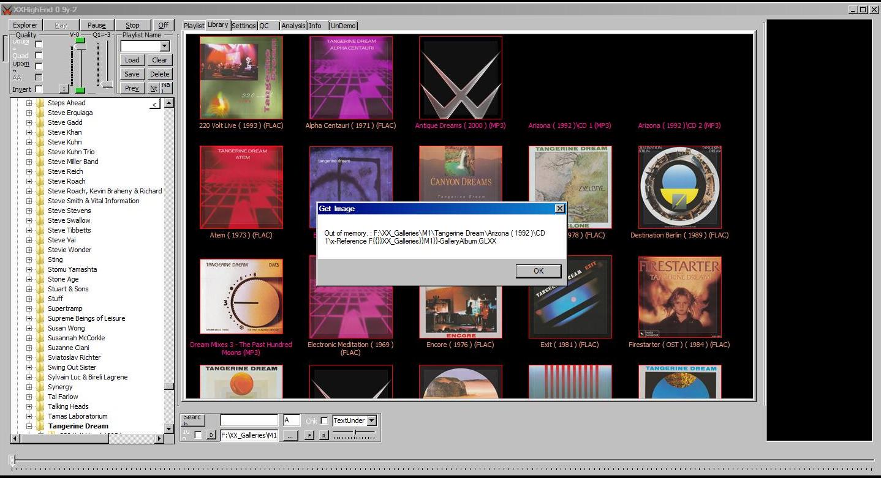
Task: Close the Get Image dialog with X
Action: click(x=559, y=209)
